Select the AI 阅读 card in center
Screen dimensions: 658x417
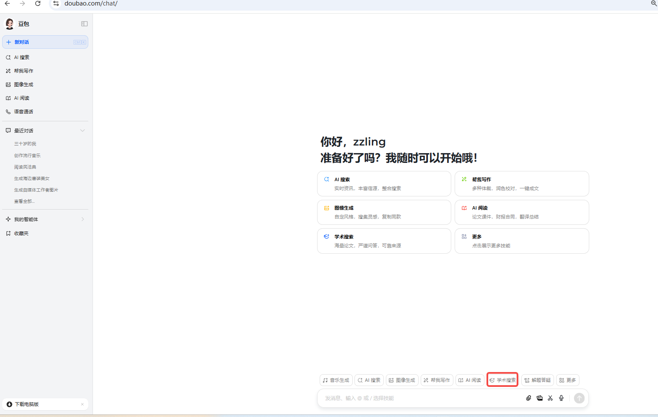(x=522, y=212)
